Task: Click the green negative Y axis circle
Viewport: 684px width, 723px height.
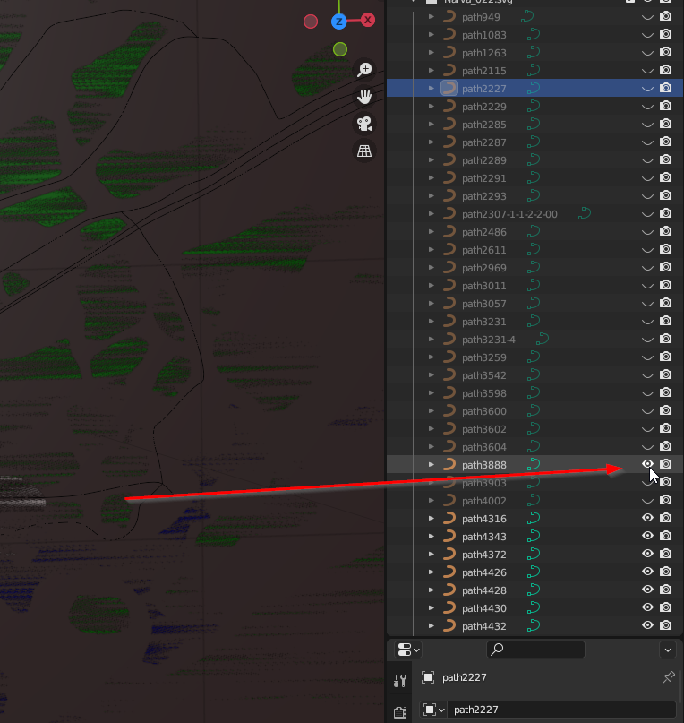Action: point(340,49)
